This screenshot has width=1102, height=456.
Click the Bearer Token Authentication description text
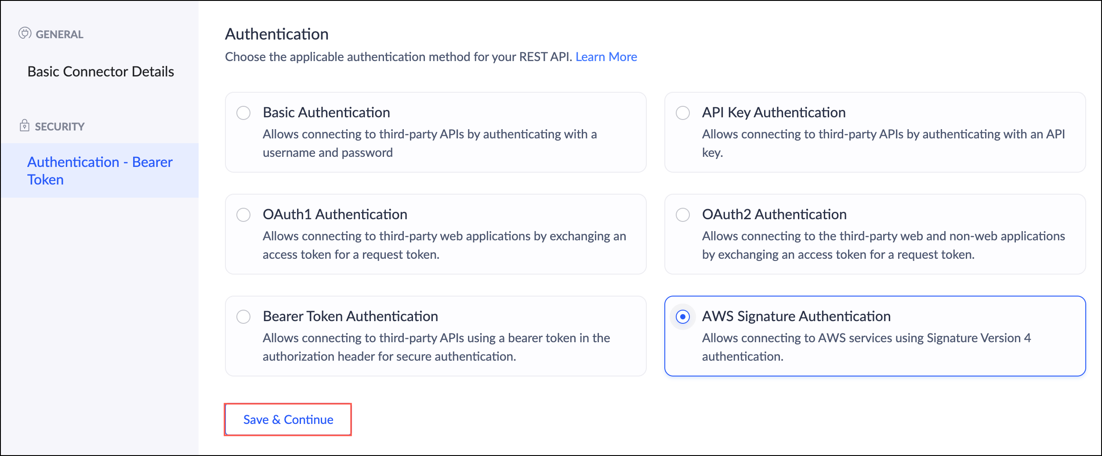pyautogui.click(x=436, y=347)
